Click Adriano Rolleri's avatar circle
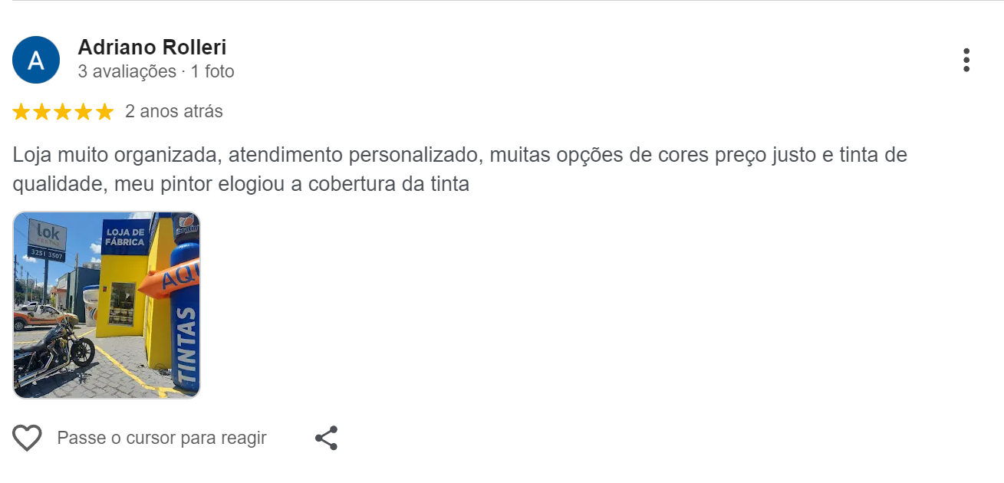 [36, 58]
